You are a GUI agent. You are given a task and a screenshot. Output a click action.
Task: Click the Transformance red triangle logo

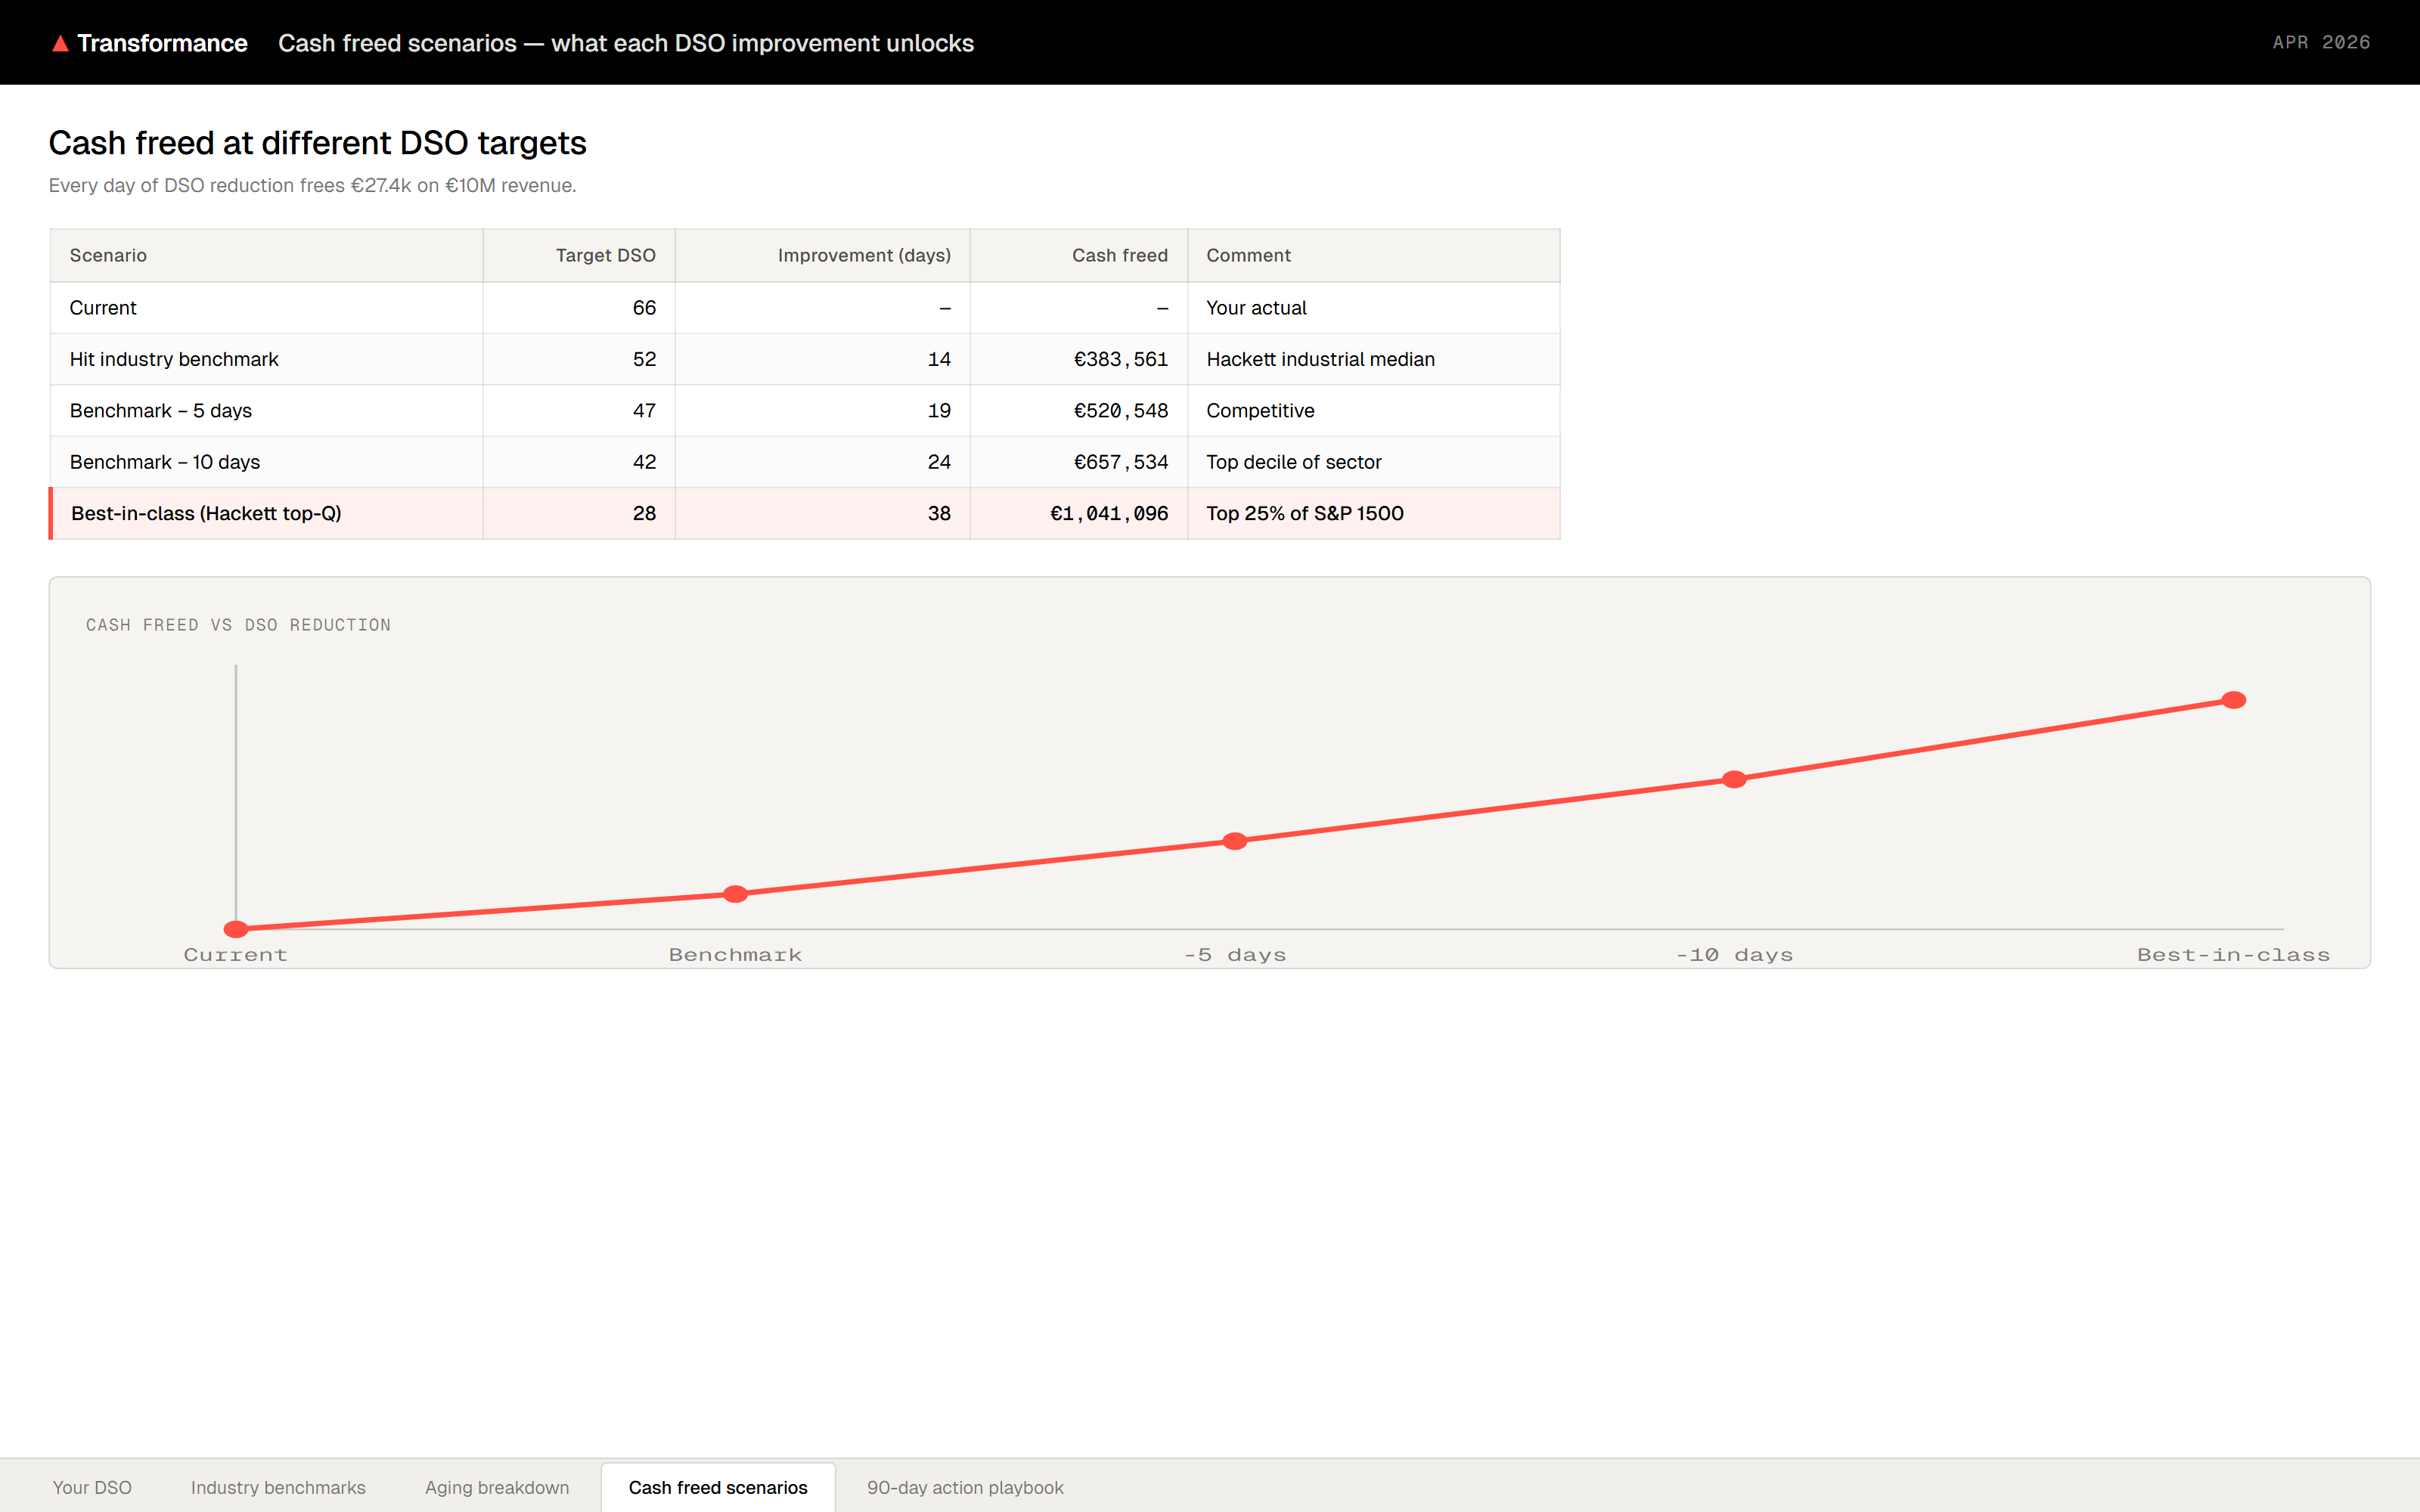(x=60, y=43)
